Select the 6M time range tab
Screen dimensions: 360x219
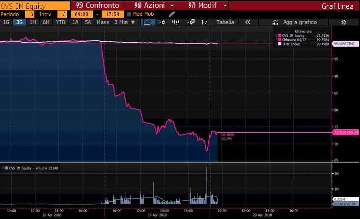point(46,22)
